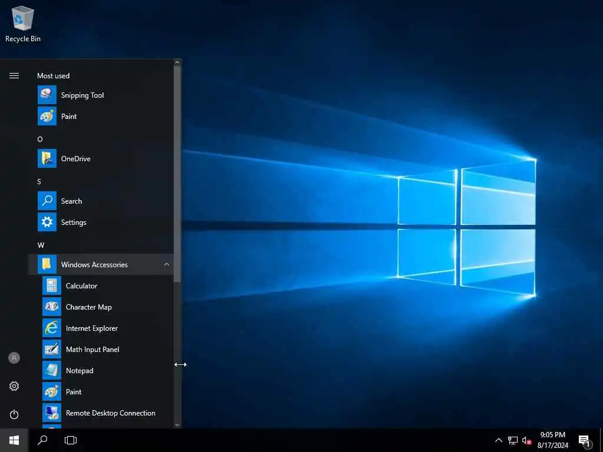Screen dimensions: 603x452
Task: Open the clock showing 9:05 PM
Action: (552, 440)
